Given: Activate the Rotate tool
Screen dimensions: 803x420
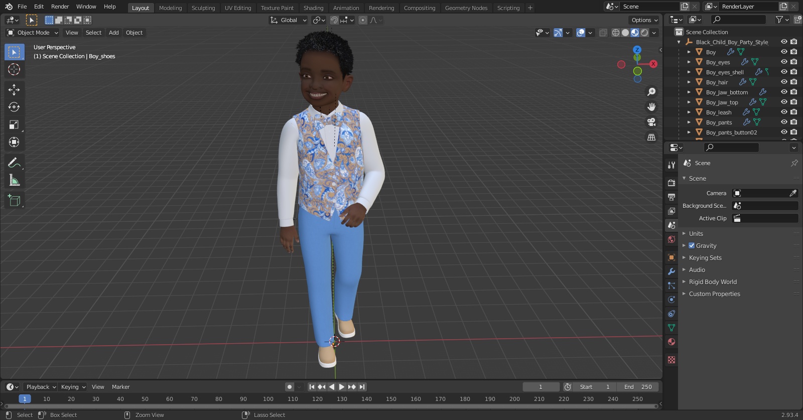Looking at the screenshot, I should [x=14, y=107].
